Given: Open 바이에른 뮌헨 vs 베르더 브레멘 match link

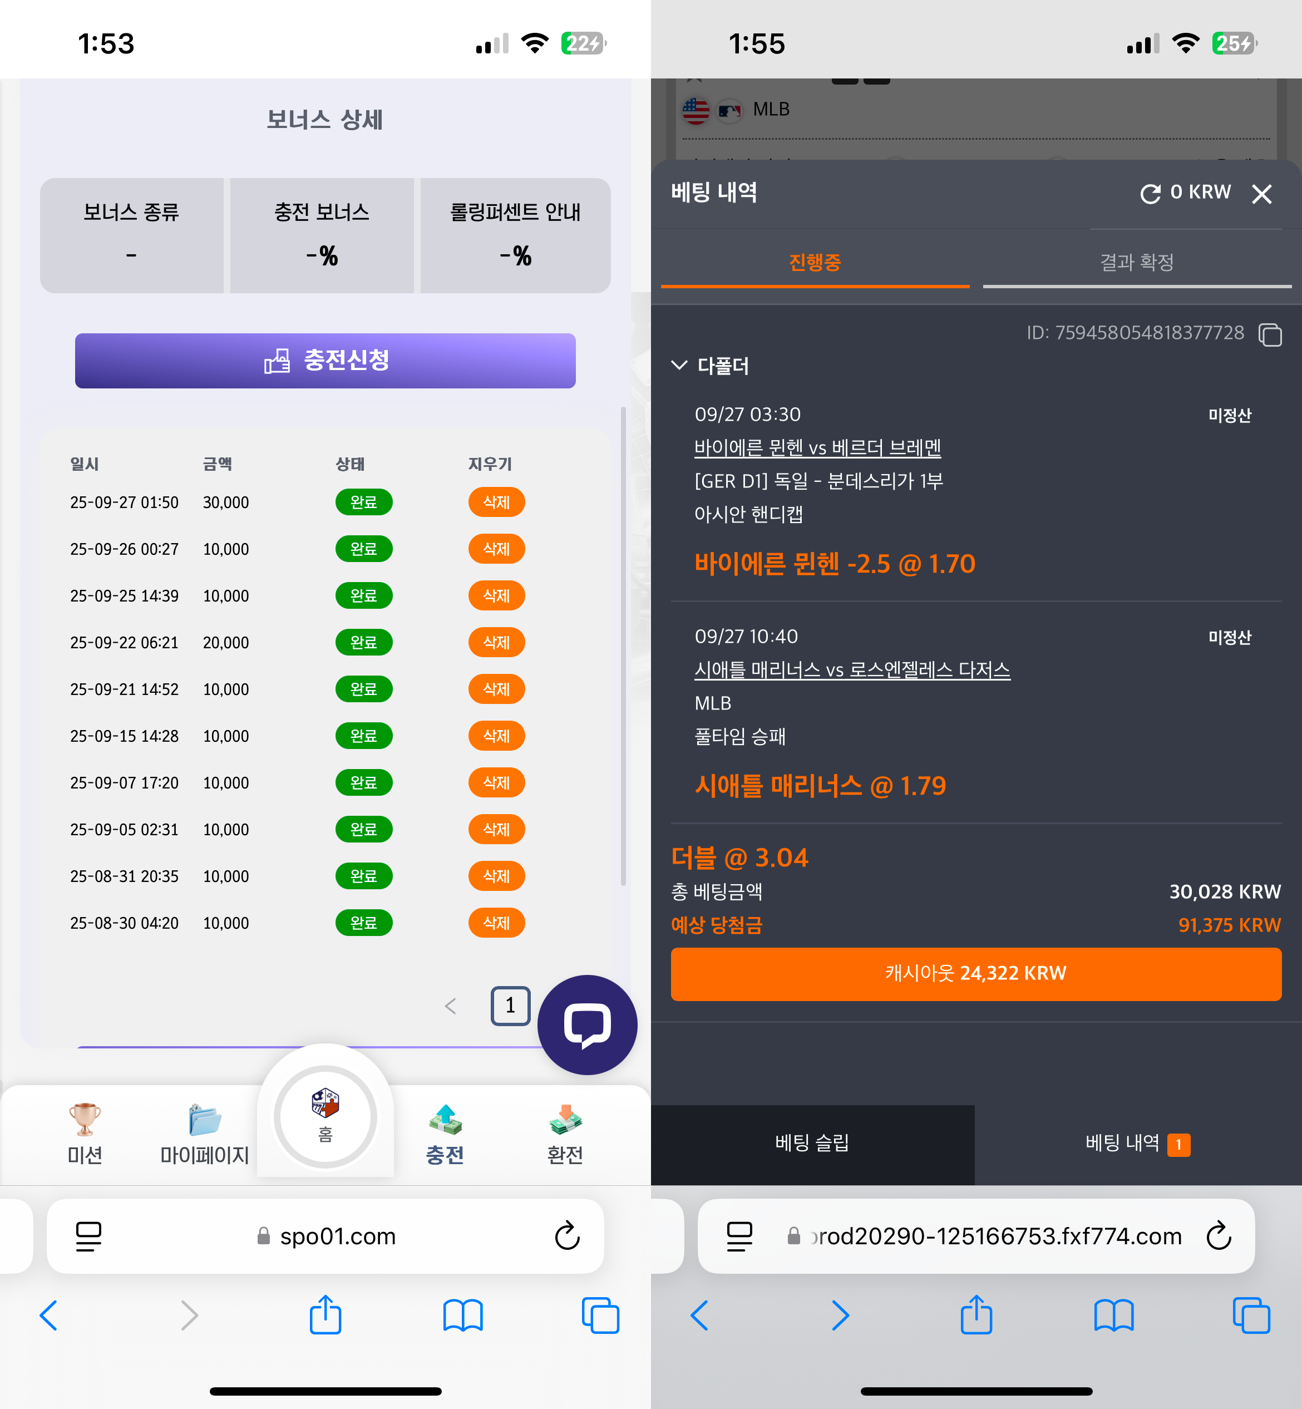Looking at the screenshot, I should [817, 447].
